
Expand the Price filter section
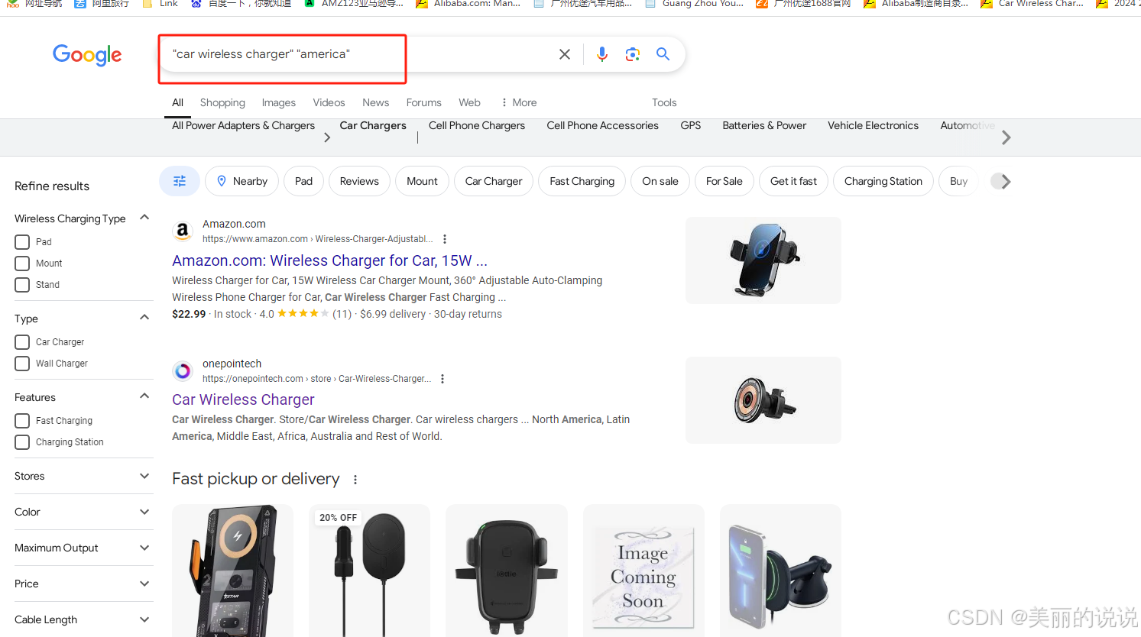click(144, 584)
